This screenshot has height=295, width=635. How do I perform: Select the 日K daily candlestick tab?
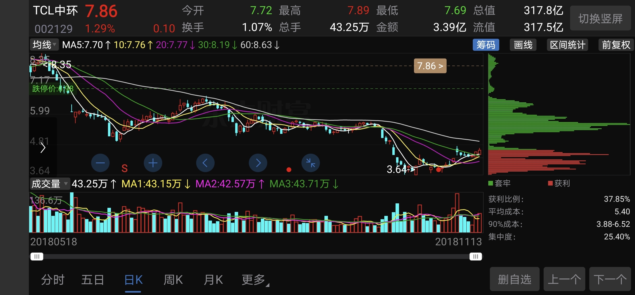pos(133,280)
